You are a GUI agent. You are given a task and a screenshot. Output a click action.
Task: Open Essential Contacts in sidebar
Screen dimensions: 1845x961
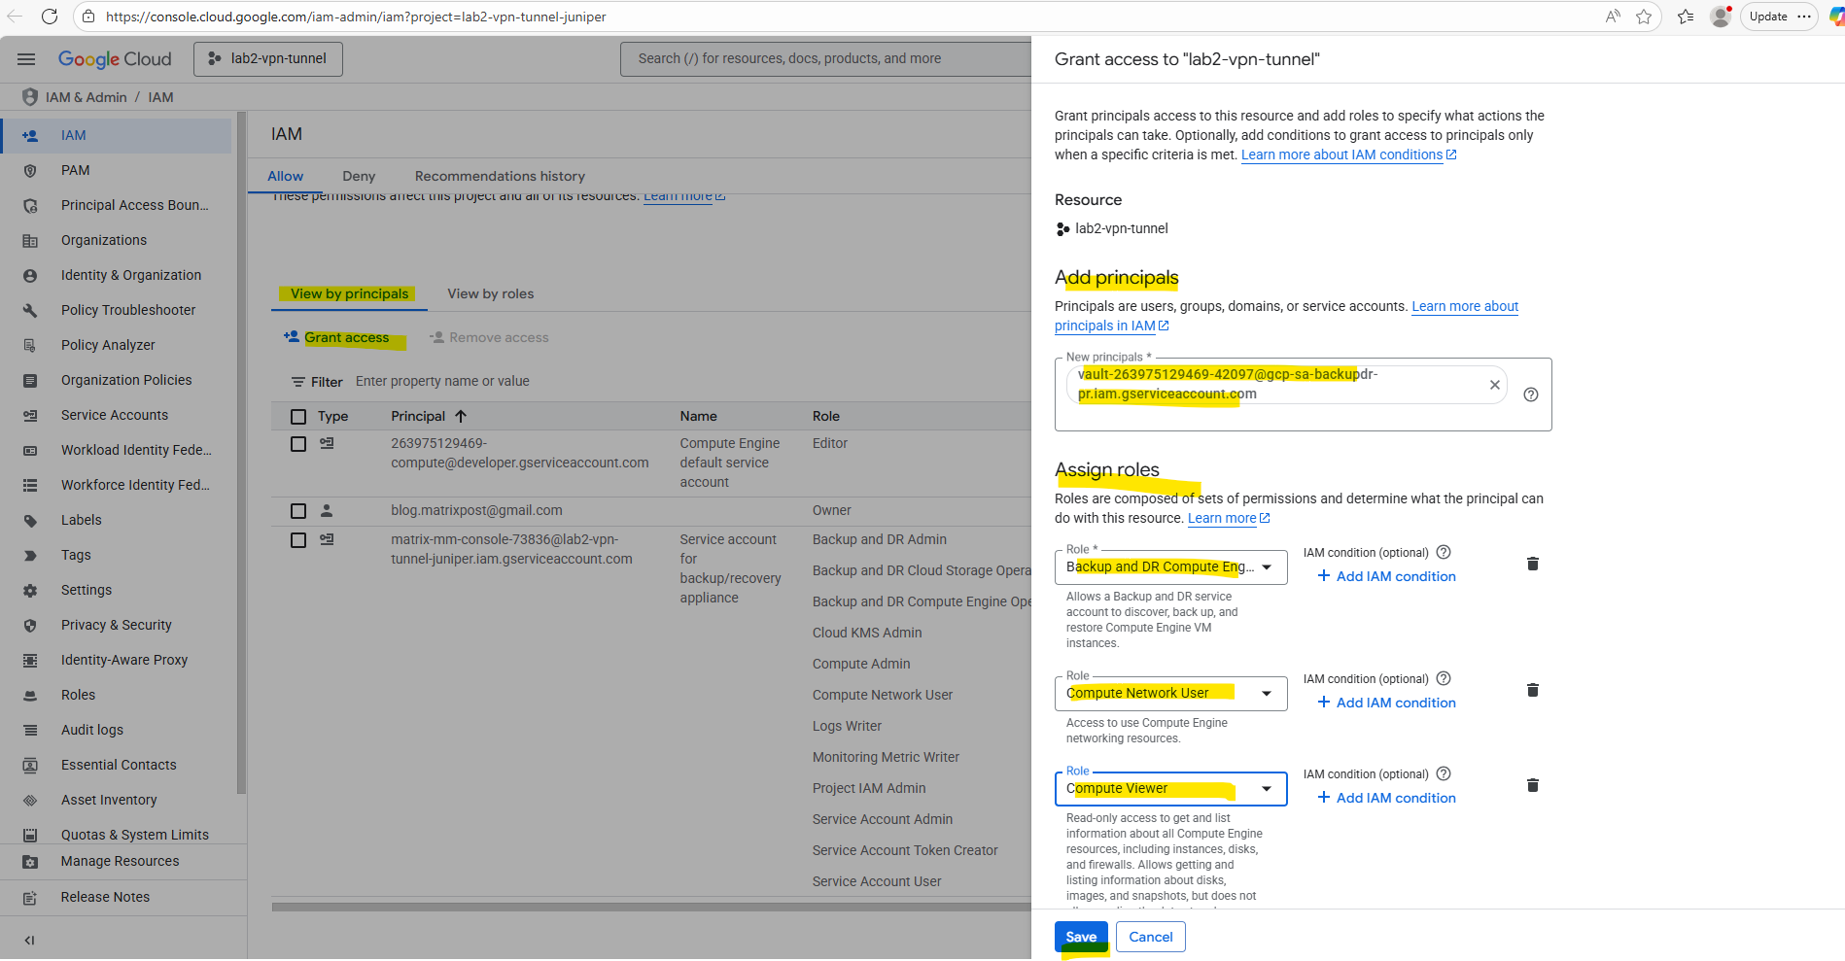click(117, 765)
